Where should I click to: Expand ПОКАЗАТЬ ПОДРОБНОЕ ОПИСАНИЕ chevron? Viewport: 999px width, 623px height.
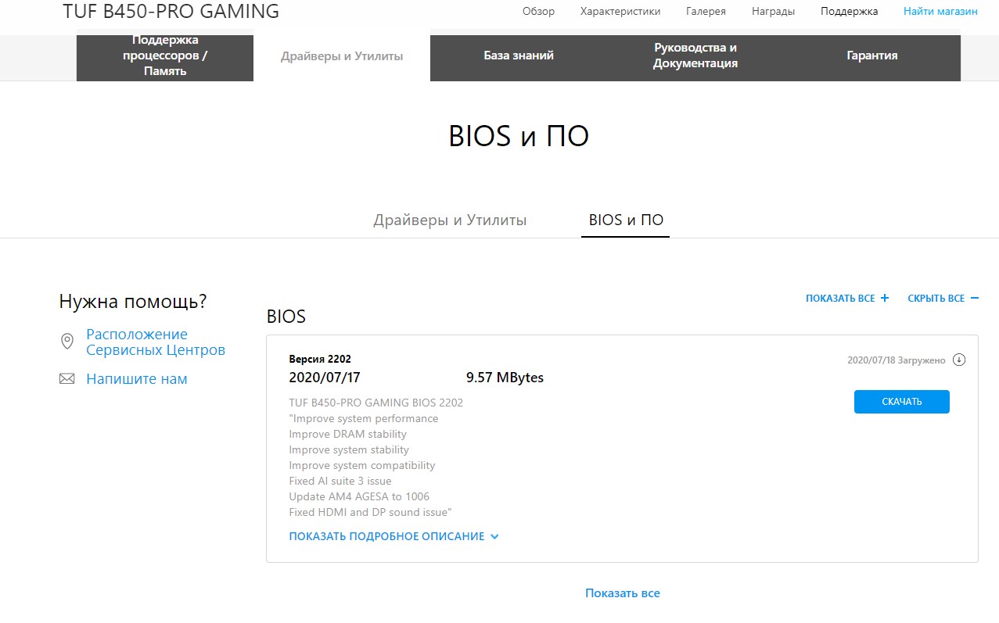tap(494, 537)
